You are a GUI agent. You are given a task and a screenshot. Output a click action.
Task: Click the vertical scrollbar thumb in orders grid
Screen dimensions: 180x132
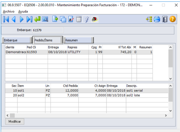pos(170,59)
